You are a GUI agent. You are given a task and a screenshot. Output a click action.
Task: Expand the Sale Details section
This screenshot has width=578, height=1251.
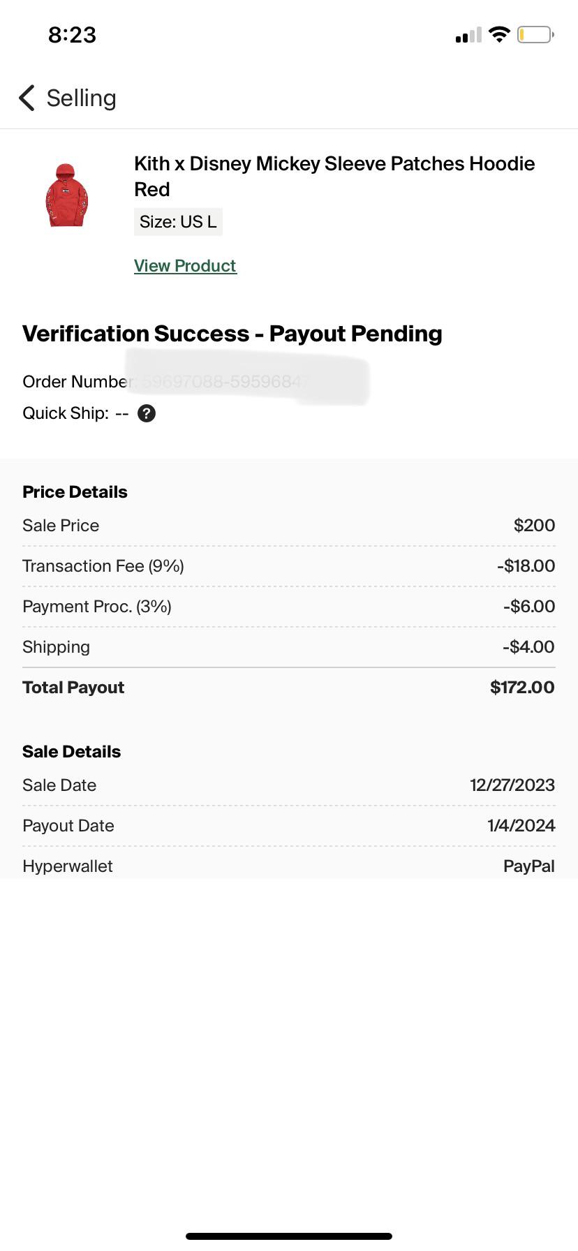coord(72,751)
